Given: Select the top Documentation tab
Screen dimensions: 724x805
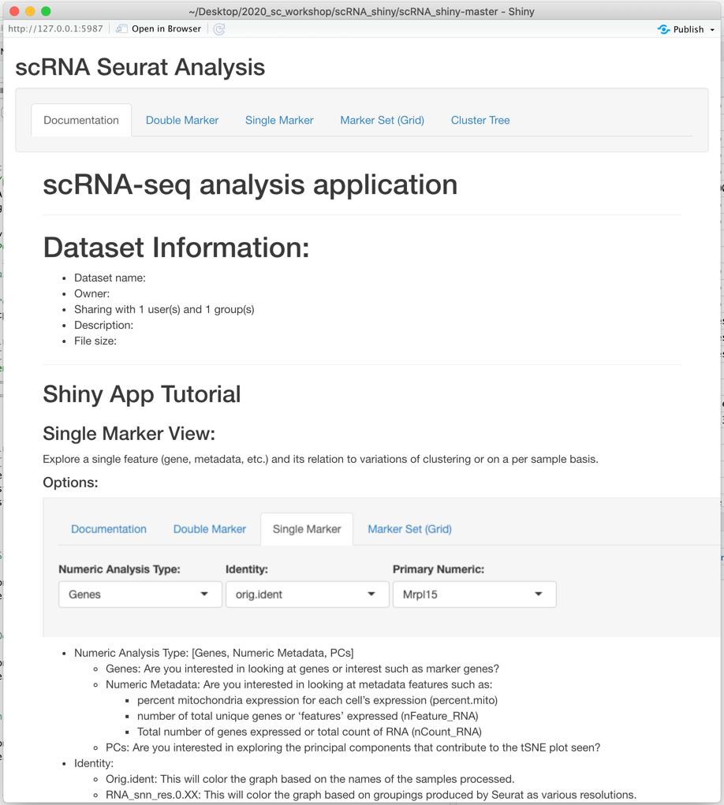Looking at the screenshot, I should tap(81, 121).
